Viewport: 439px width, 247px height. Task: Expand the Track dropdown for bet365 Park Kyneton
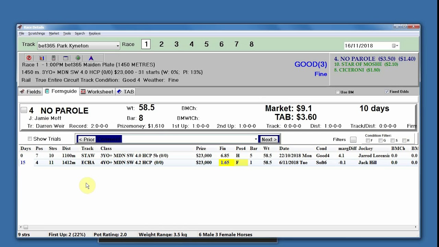118,46
